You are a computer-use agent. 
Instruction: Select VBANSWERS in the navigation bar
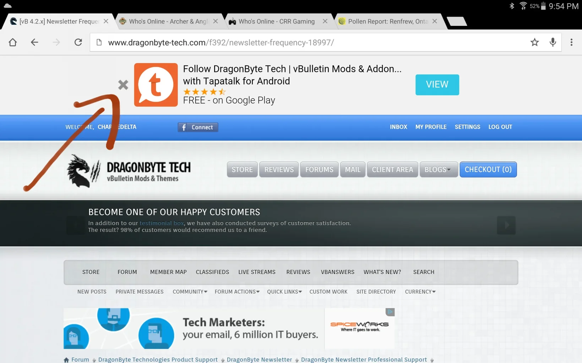[x=338, y=272]
